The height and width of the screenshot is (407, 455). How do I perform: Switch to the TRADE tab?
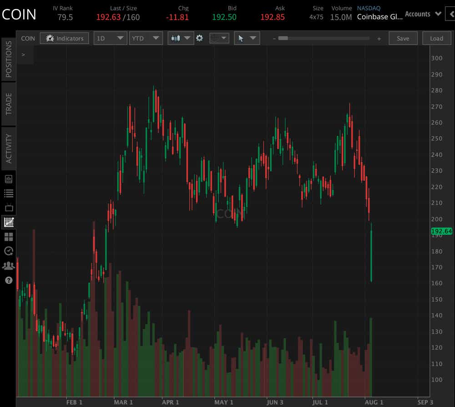pyautogui.click(x=8, y=104)
